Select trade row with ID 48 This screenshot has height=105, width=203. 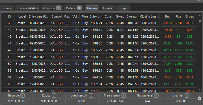point(100,57)
